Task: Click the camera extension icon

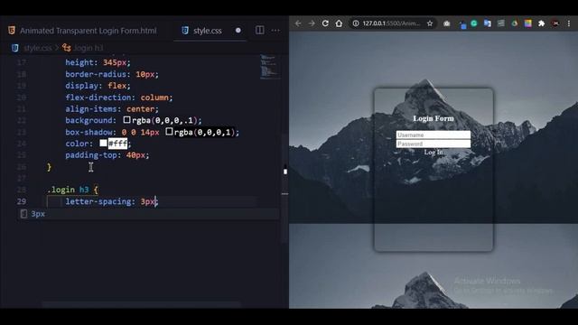Action: [447, 23]
